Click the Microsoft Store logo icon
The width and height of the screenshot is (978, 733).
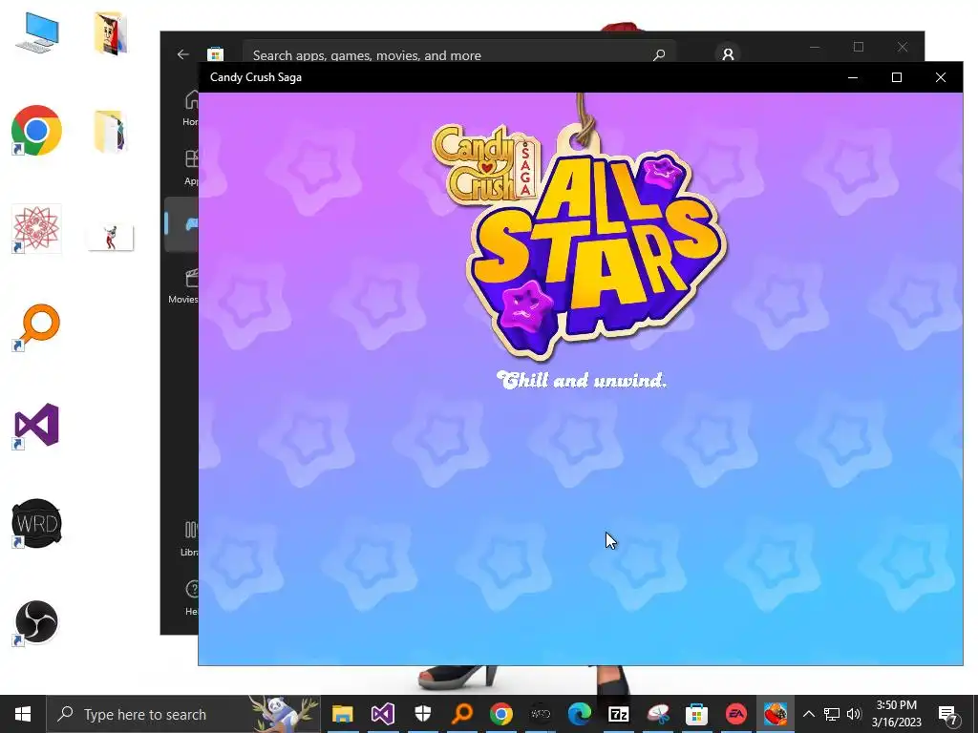pyautogui.click(x=215, y=54)
